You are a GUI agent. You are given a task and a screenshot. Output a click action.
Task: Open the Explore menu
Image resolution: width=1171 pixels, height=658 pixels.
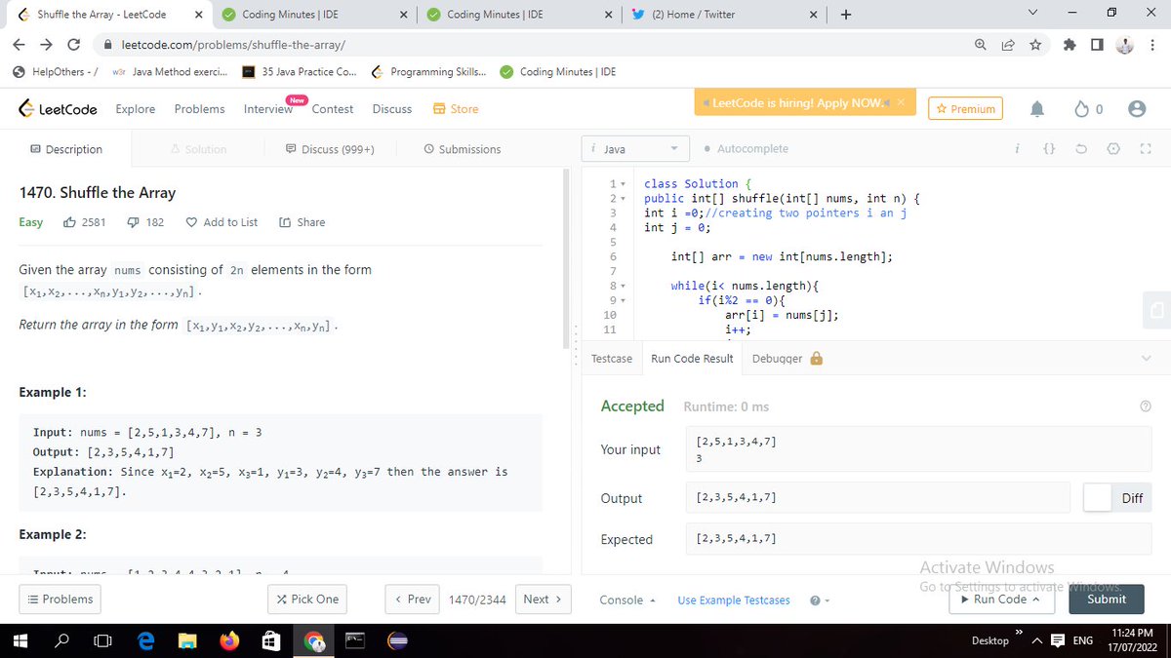pyautogui.click(x=135, y=109)
